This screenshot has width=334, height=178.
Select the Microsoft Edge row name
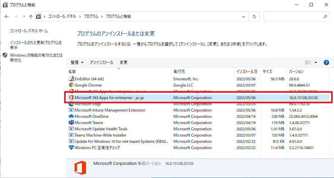pos(88,104)
